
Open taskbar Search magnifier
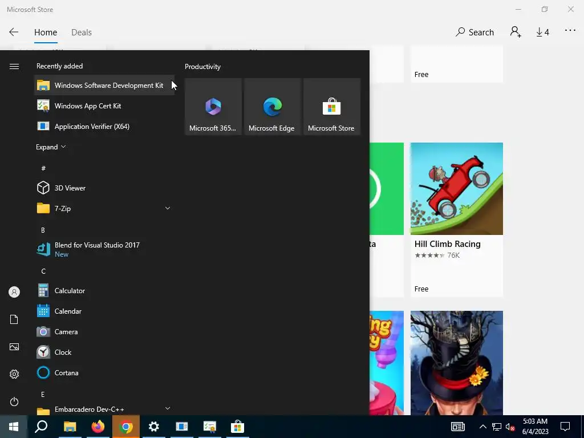[41, 427]
